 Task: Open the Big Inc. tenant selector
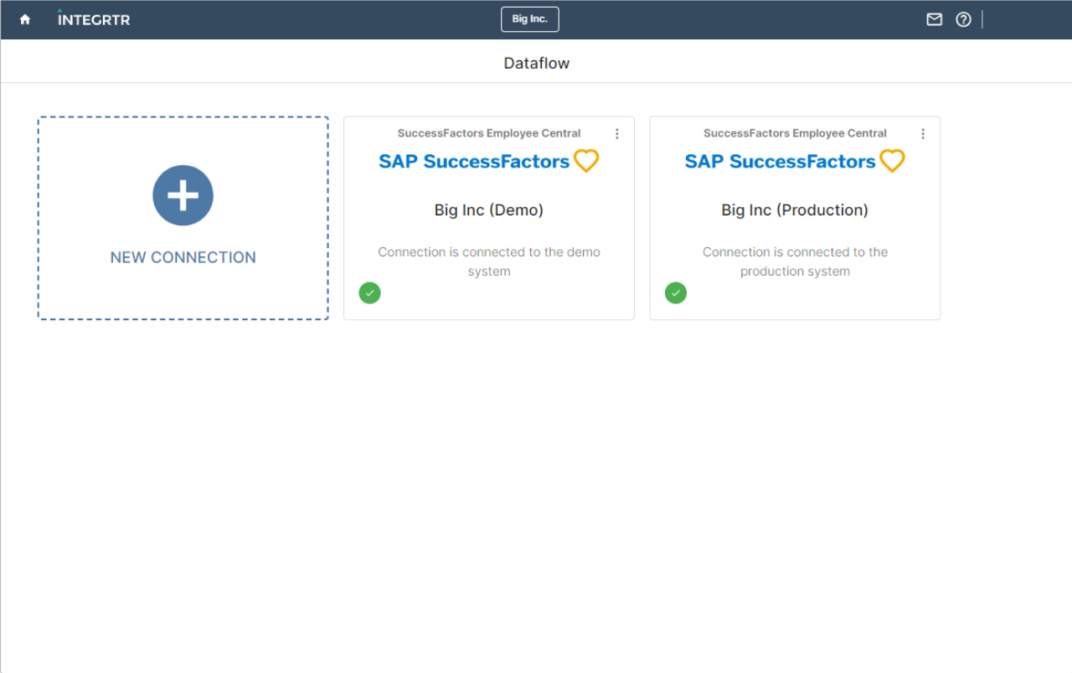[530, 19]
